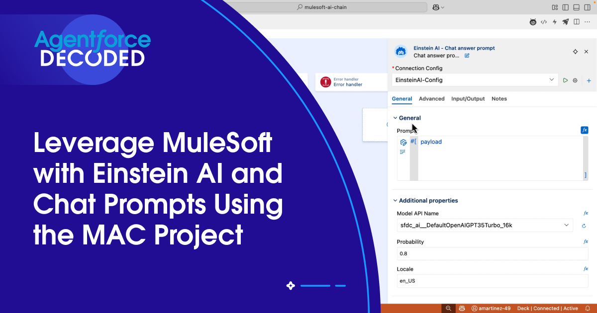Screen dimensions: 597x313
Task: Click the customize layout icon in the title bar
Action: pos(555,7)
